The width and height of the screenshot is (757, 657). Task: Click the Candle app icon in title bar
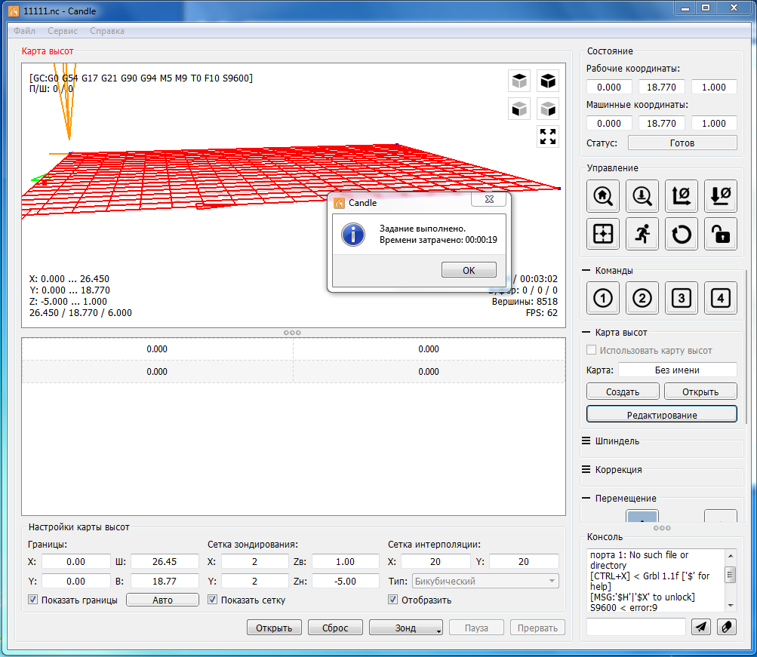[13, 11]
